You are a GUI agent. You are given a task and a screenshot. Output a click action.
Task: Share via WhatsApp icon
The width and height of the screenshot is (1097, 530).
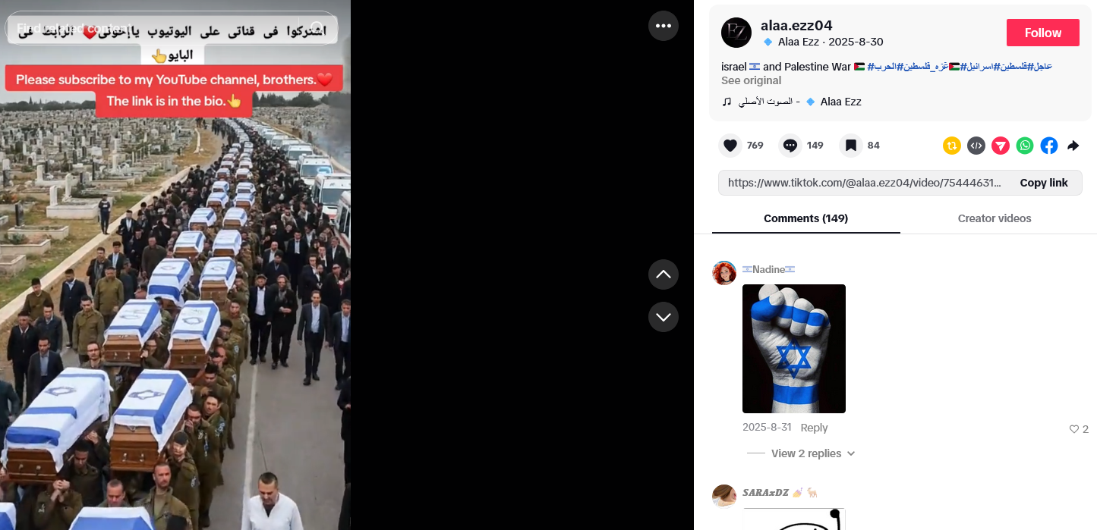[1025, 146]
